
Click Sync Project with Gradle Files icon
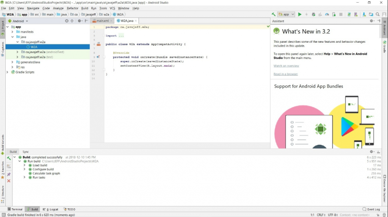pos(349,14)
